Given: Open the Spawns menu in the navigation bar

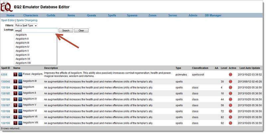Looking at the screenshot, I should point(132,15).
